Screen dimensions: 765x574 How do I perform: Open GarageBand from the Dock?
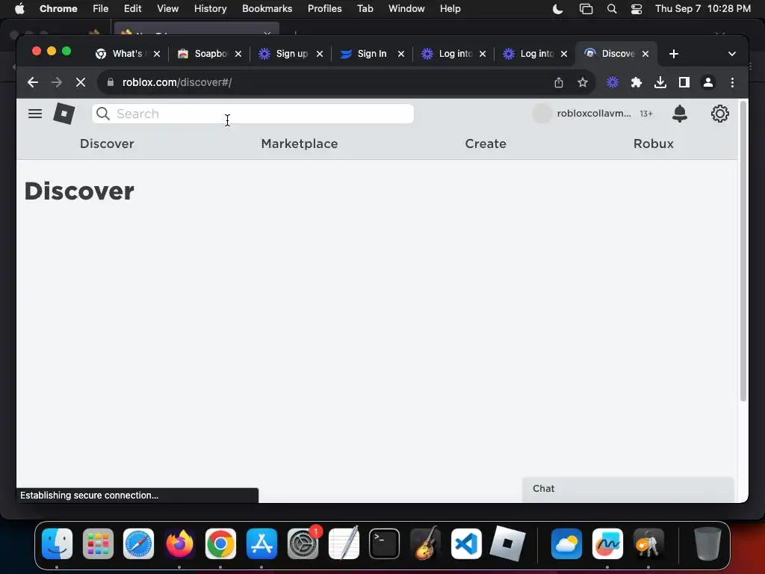coord(425,543)
